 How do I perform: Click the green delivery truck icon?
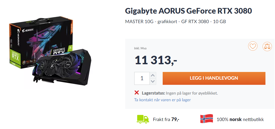pos(143,119)
